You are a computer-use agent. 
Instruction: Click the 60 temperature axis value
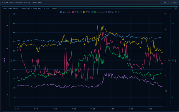click(x=7, y=26)
